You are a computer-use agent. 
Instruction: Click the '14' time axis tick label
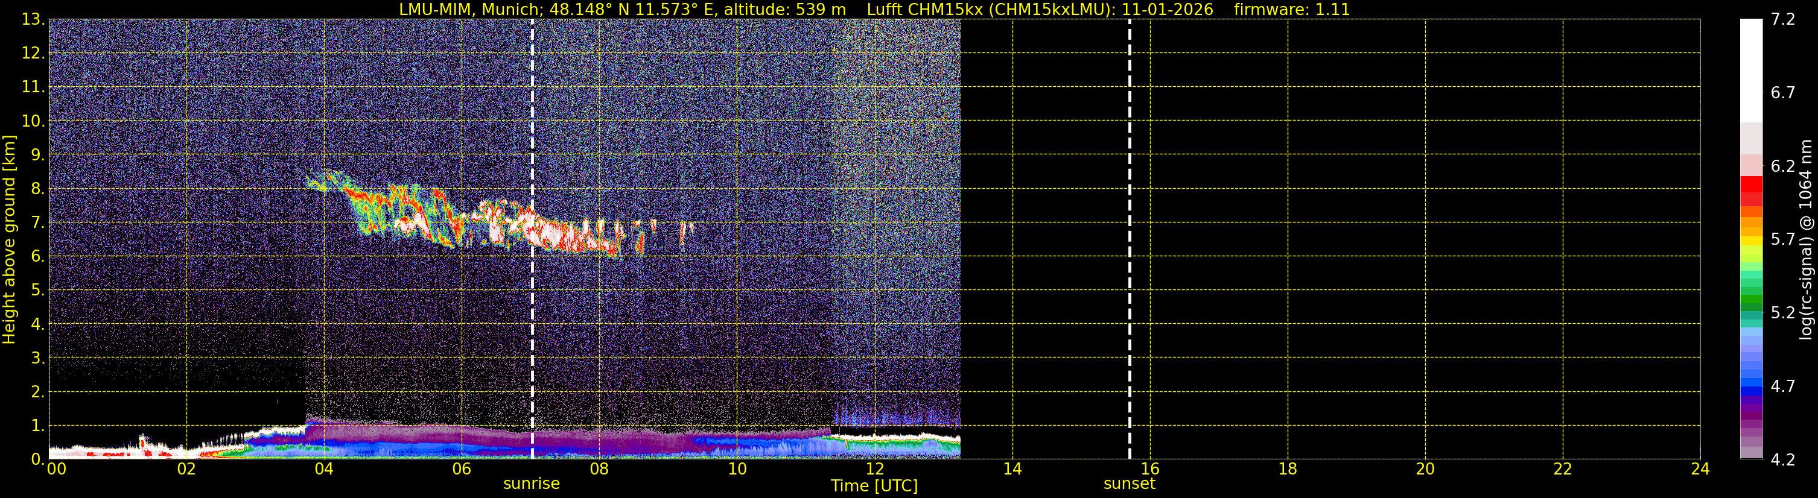[1012, 468]
